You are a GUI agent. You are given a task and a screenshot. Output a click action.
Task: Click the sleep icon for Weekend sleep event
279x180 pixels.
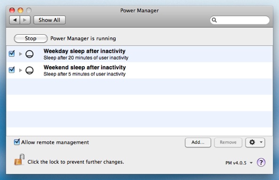click(x=29, y=70)
